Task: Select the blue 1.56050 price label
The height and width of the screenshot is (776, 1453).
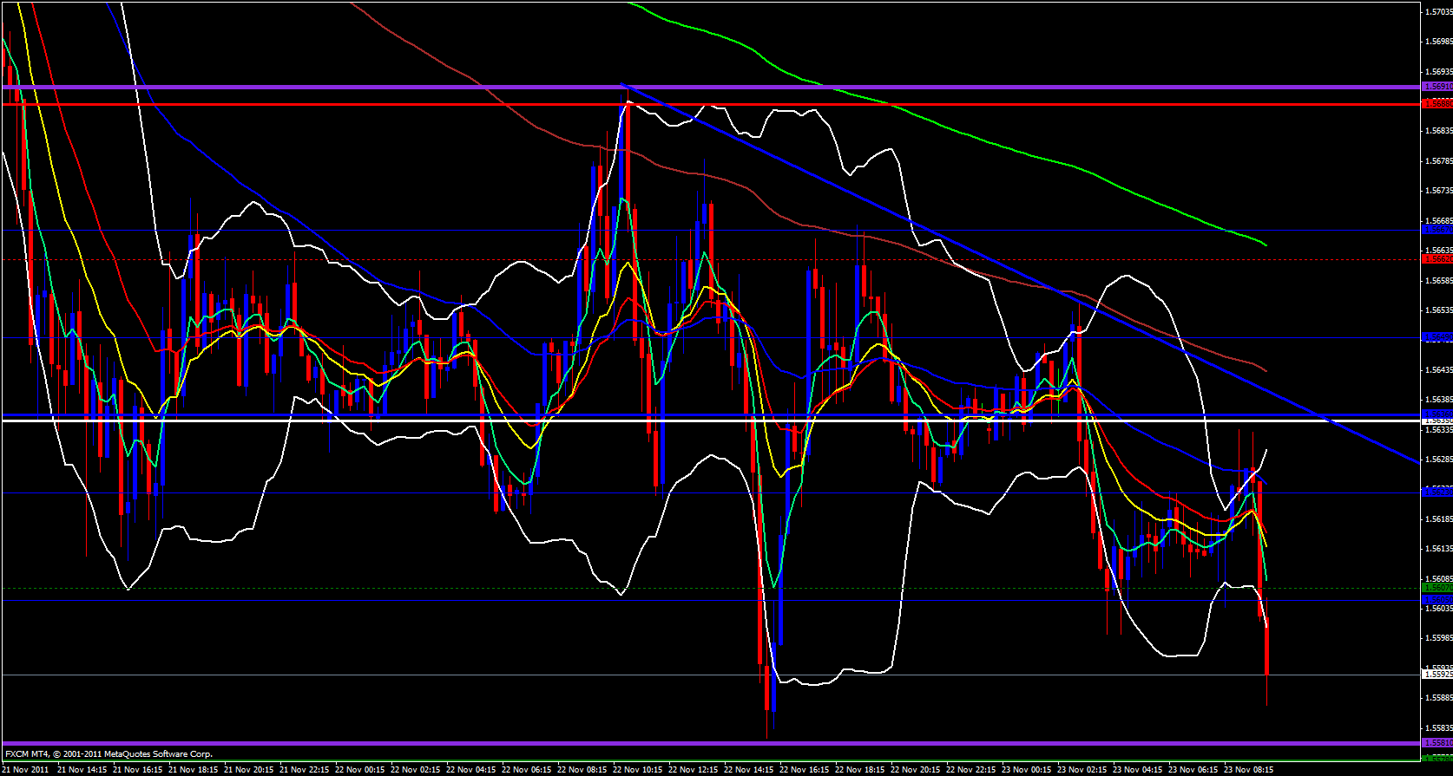Action: (1437, 599)
